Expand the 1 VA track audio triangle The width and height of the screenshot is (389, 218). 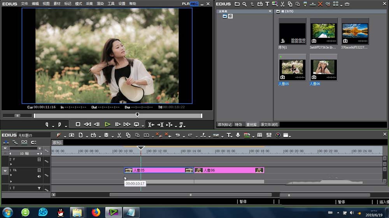point(11,182)
